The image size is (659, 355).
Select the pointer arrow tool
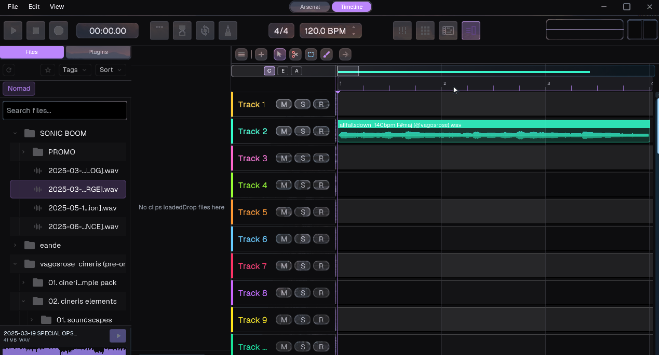(279, 54)
